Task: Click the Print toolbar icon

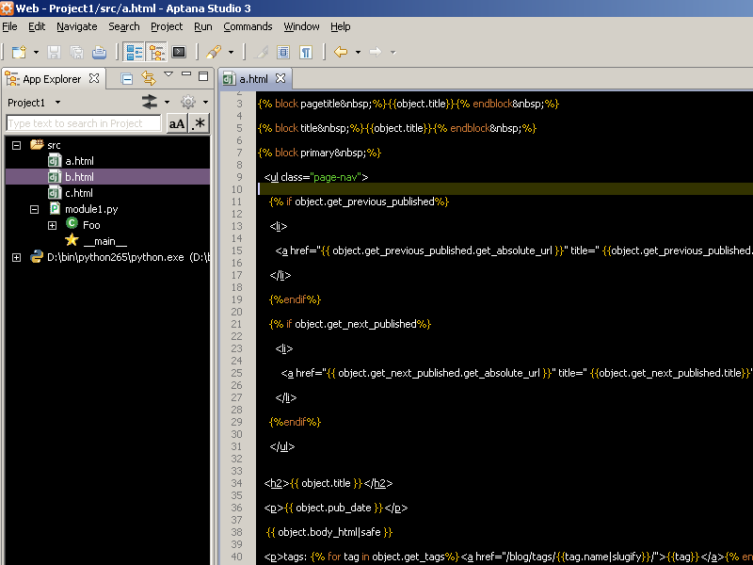Action: point(97,52)
